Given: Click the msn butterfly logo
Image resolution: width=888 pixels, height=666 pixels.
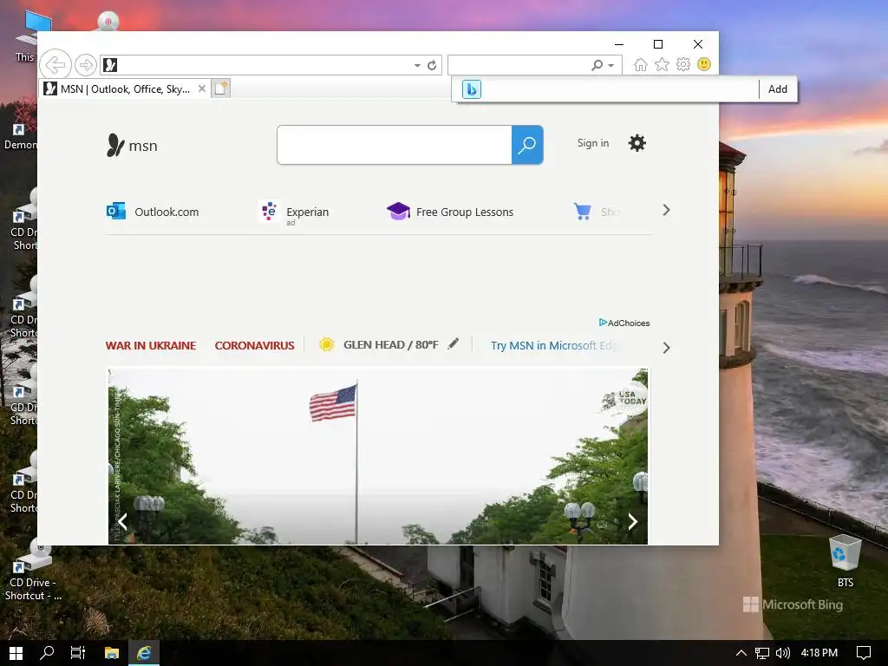Looking at the screenshot, I should pos(132,146).
